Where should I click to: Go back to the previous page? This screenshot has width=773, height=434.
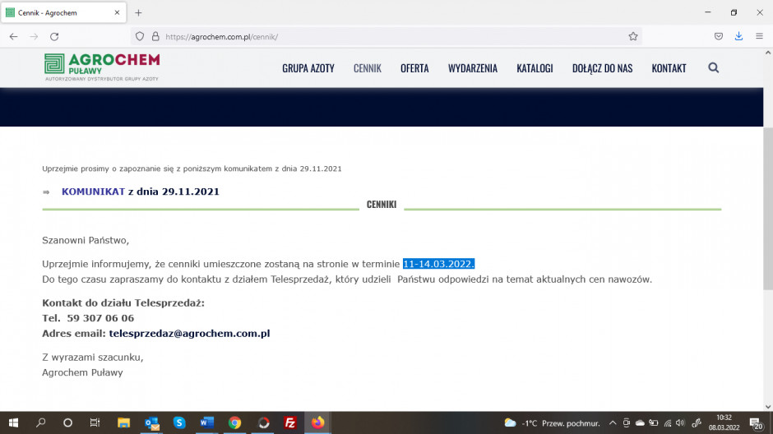tap(13, 36)
